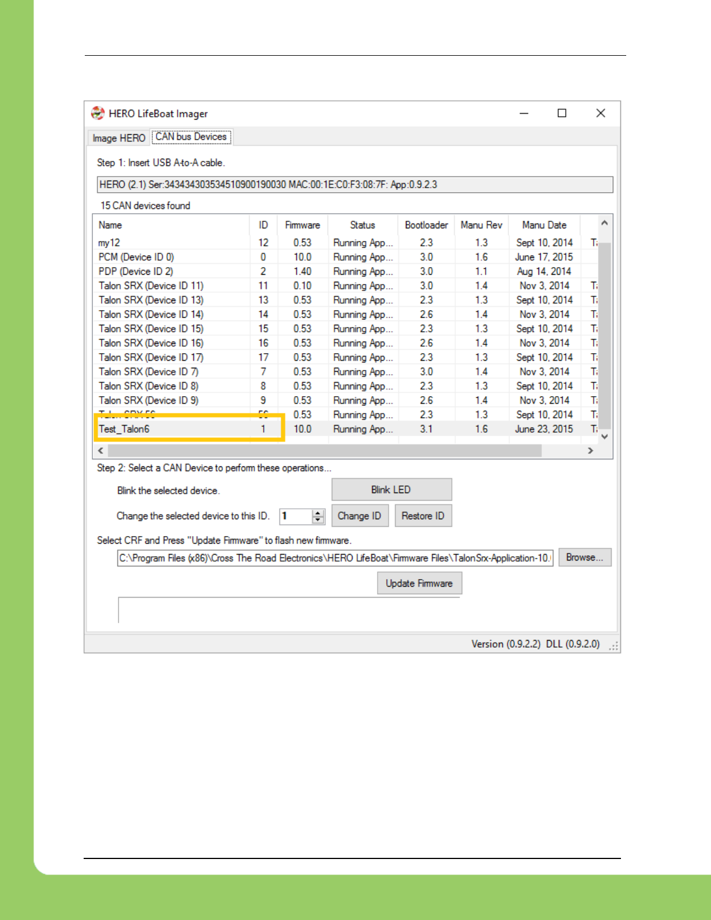This screenshot has width=711, height=920.
Task: Click Browse to choose a CRF file
Action: pos(585,558)
